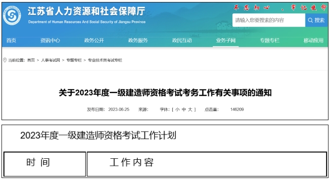Click the article title about 2023年度一级建造师
The height and width of the screenshot is (180, 330).
tap(165, 92)
